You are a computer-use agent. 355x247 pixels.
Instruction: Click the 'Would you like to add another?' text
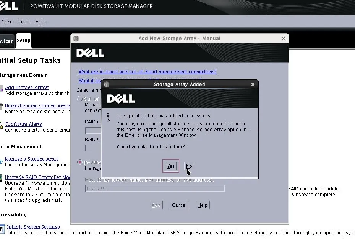(x=151, y=146)
